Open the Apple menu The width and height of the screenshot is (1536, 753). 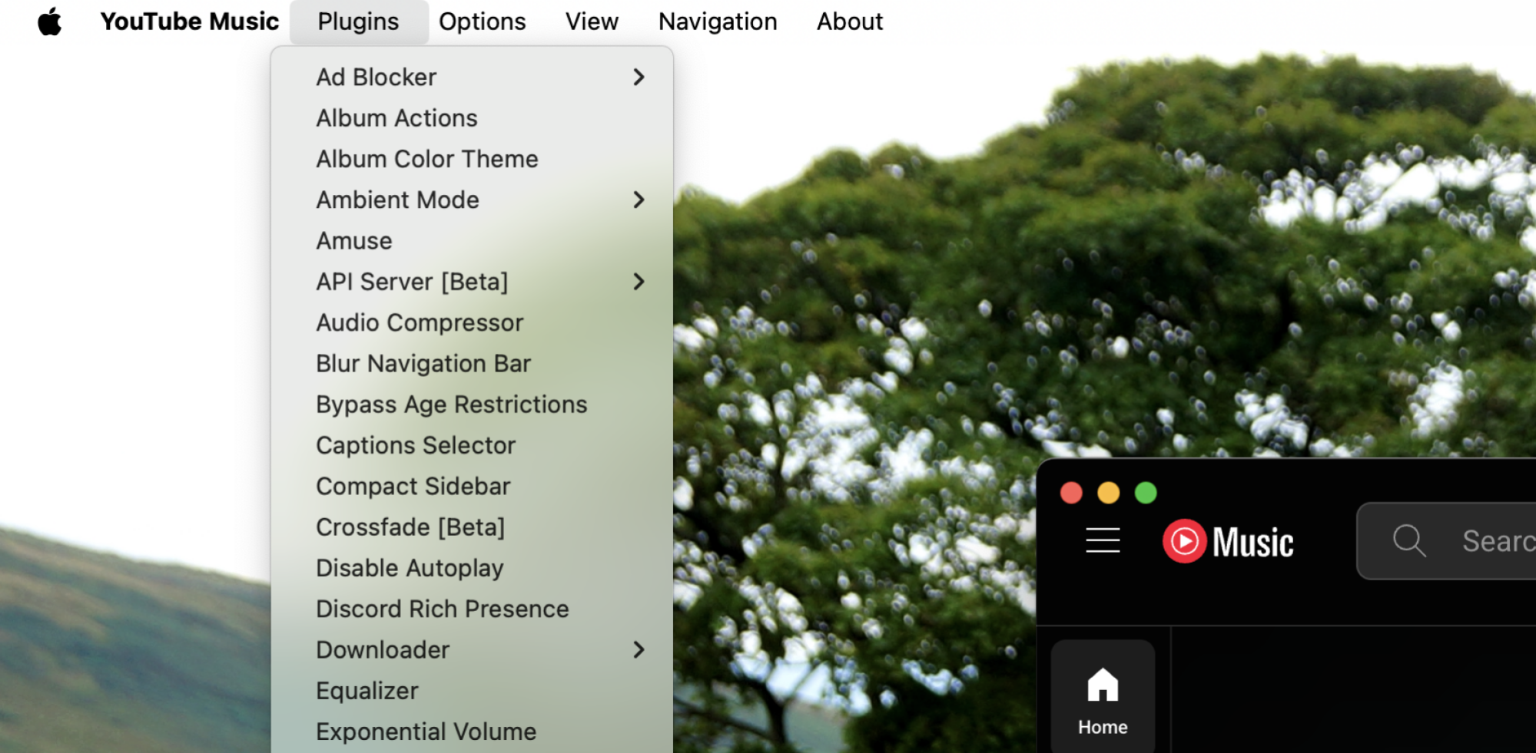coord(50,21)
